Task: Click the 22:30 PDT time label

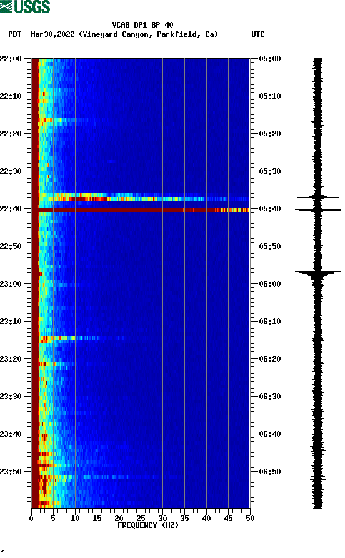Action: coord(11,171)
